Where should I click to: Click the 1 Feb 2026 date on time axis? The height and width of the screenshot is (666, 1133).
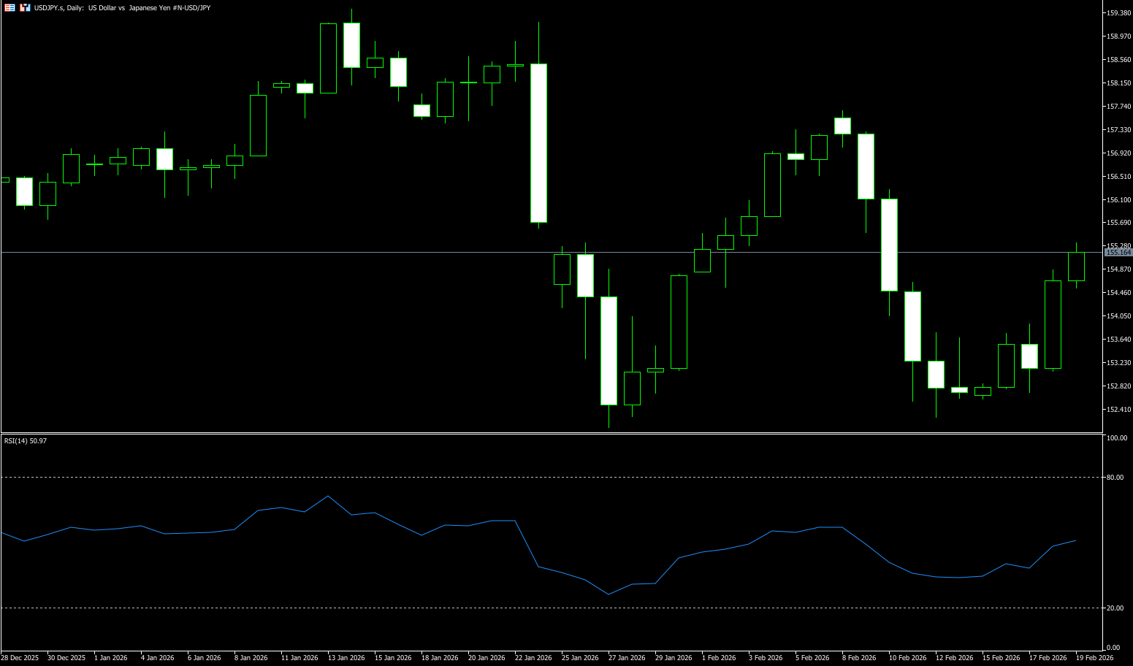click(x=719, y=658)
